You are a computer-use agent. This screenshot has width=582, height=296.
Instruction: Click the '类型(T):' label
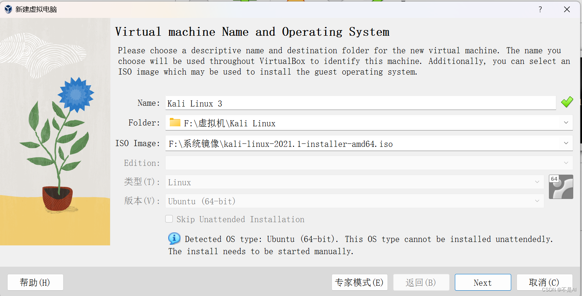click(x=142, y=182)
